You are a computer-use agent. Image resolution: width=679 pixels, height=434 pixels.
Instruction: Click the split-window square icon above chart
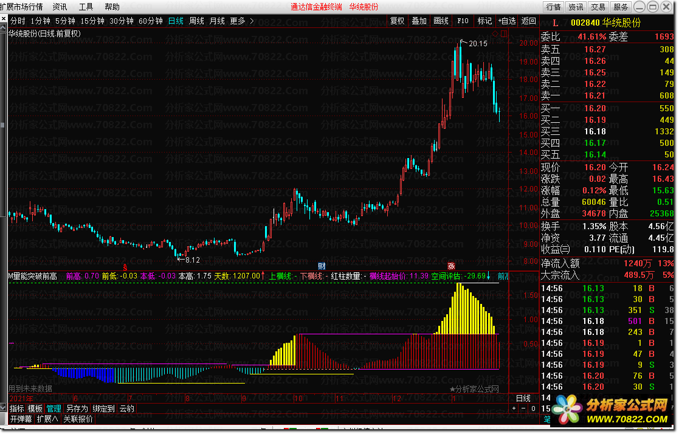click(x=503, y=33)
